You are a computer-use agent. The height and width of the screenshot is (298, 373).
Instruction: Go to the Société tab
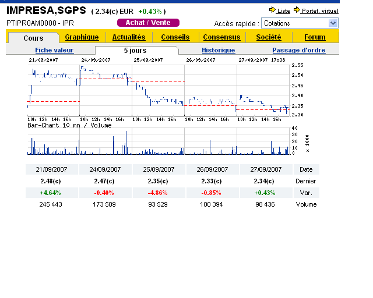coord(269,37)
